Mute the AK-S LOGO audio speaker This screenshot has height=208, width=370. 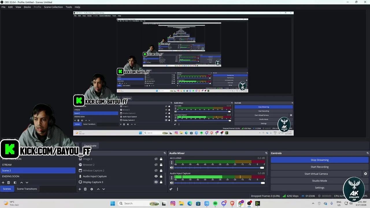172,168
